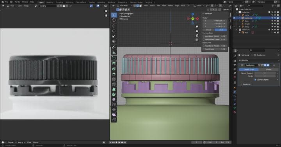281x147 pixels.
Task: Select the Loop Cut tool
Action: pos(114,79)
